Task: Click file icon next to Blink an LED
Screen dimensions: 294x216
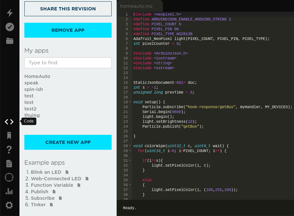Action: 67,172
